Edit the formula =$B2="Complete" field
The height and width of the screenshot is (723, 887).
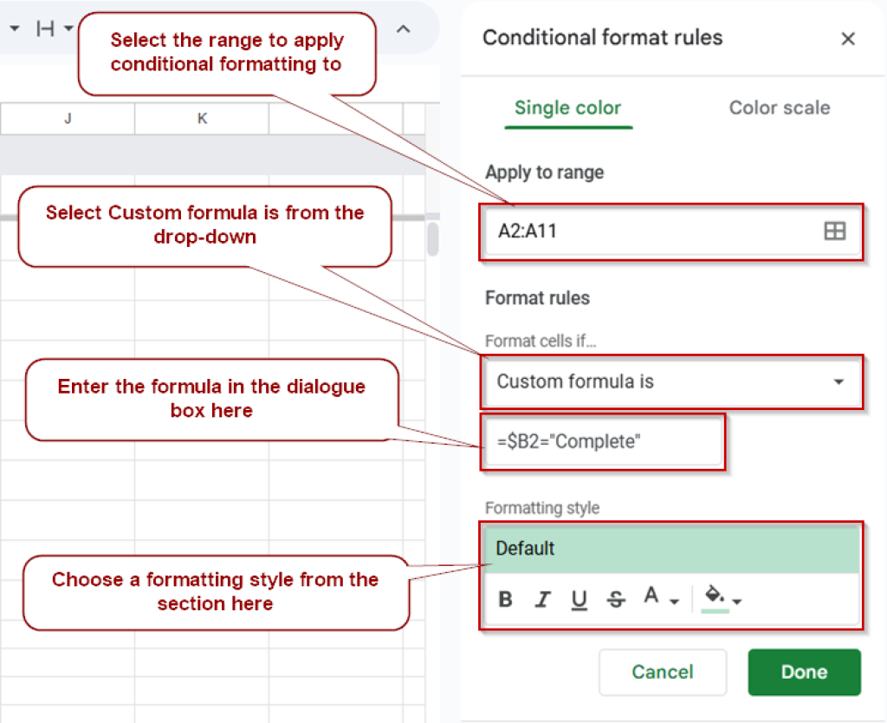[603, 442]
